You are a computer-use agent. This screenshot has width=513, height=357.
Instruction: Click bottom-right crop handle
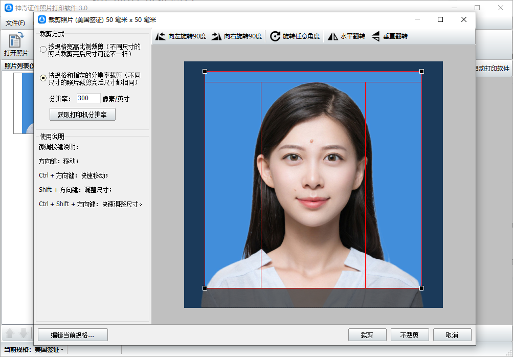point(421,288)
